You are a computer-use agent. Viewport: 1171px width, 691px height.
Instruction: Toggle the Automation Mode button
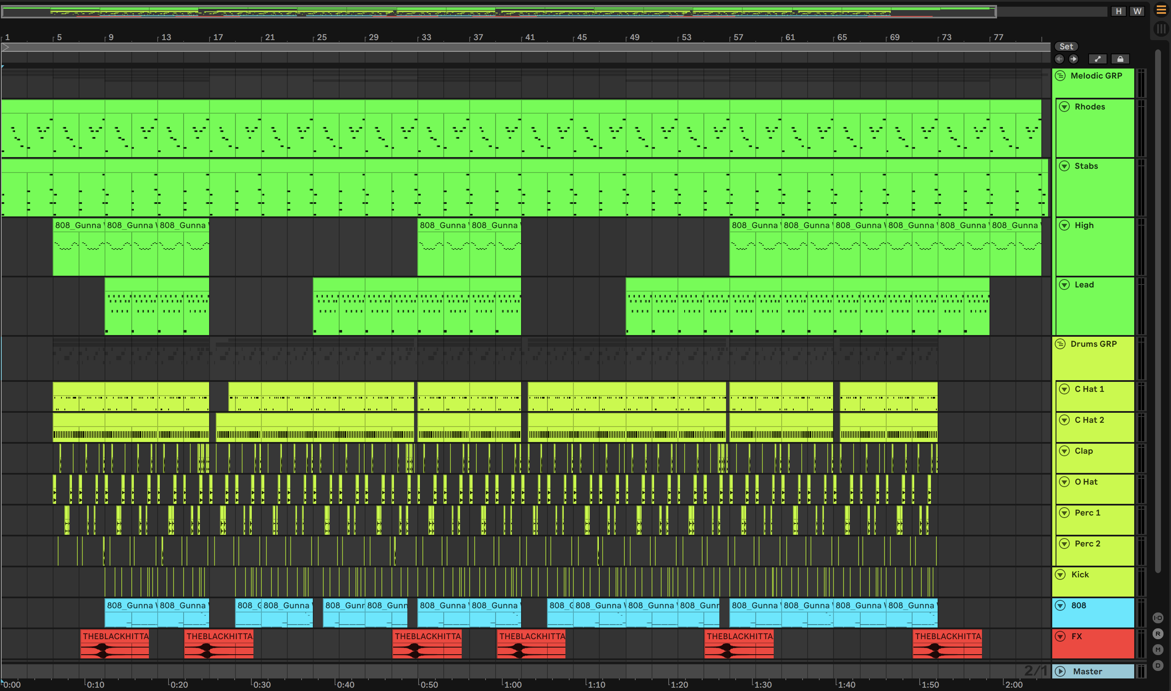pos(1097,59)
